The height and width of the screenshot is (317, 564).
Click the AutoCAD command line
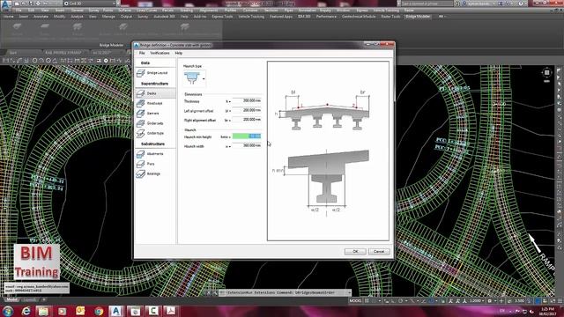pos(284,293)
